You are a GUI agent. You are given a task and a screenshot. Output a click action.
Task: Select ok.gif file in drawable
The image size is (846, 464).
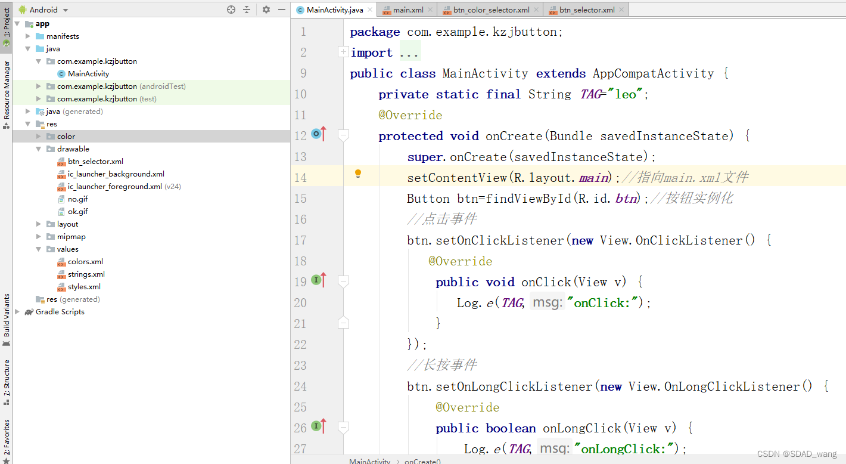click(x=77, y=212)
